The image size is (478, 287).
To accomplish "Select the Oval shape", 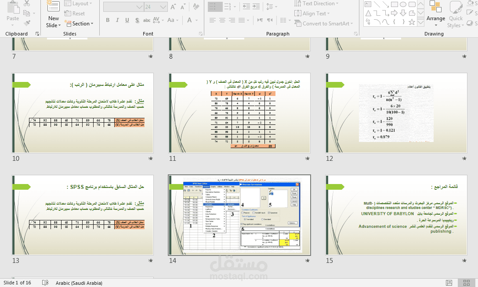I will point(403,4).
